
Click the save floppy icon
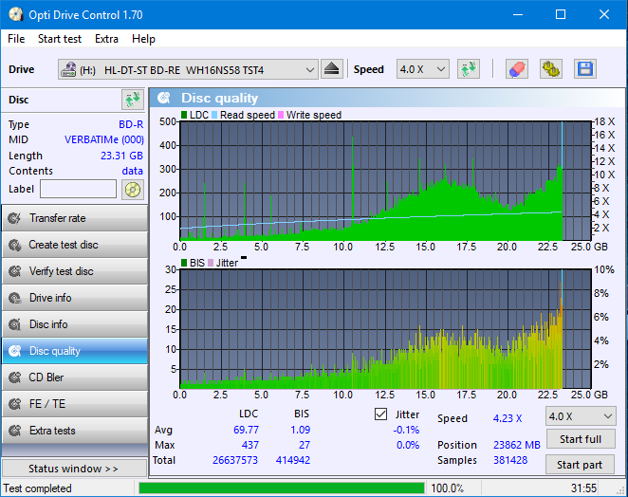coord(585,69)
